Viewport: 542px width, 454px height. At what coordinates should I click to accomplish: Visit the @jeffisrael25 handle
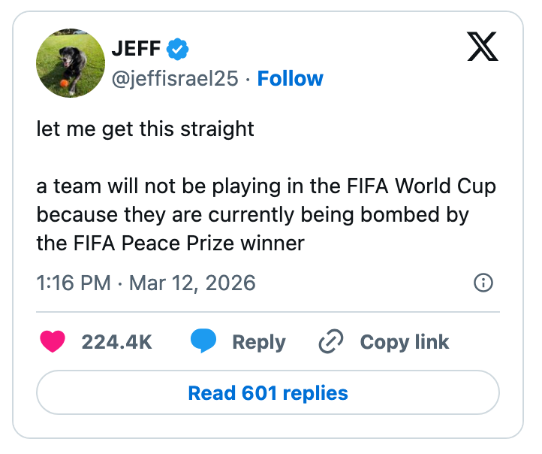click(175, 78)
